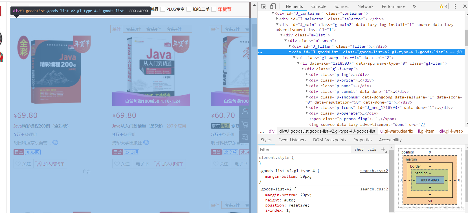Click box model content size 800 × 4990
Viewport: 468px width, 213px height.
click(430, 180)
